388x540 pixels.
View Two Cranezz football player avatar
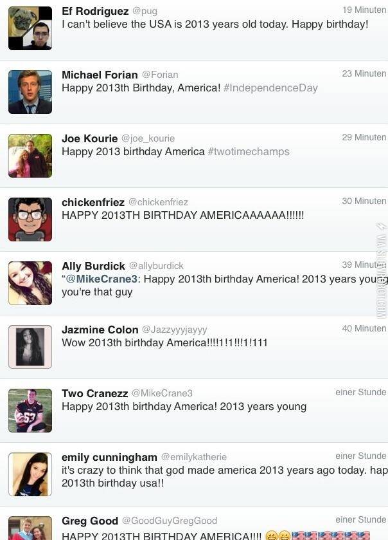(30, 411)
